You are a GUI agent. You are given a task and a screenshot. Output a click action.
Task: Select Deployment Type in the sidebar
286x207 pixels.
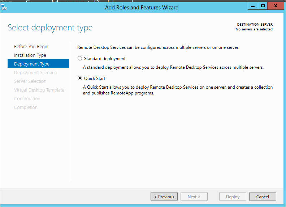(39, 63)
